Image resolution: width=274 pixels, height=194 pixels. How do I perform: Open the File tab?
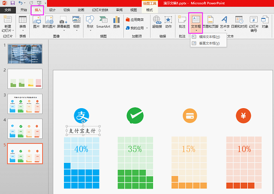coord(8,10)
